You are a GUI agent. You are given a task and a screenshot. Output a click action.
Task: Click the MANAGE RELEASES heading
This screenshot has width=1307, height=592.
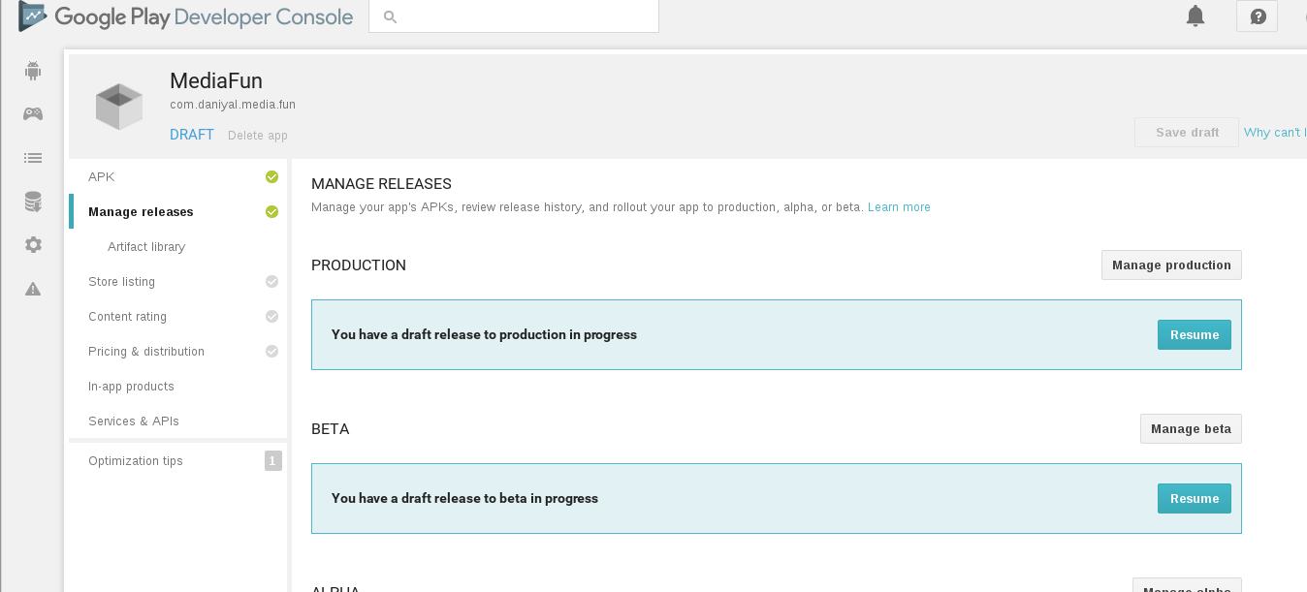pyautogui.click(x=381, y=184)
